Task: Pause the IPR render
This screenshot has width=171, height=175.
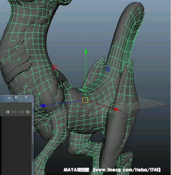Action: click(x=8, y=112)
